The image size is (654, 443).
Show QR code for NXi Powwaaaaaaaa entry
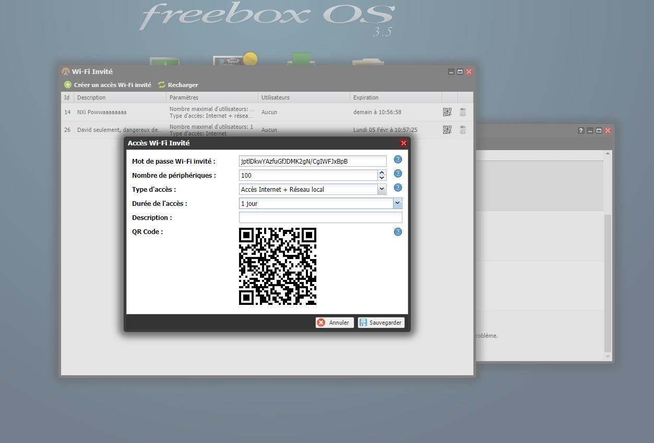(x=447, y=112)
